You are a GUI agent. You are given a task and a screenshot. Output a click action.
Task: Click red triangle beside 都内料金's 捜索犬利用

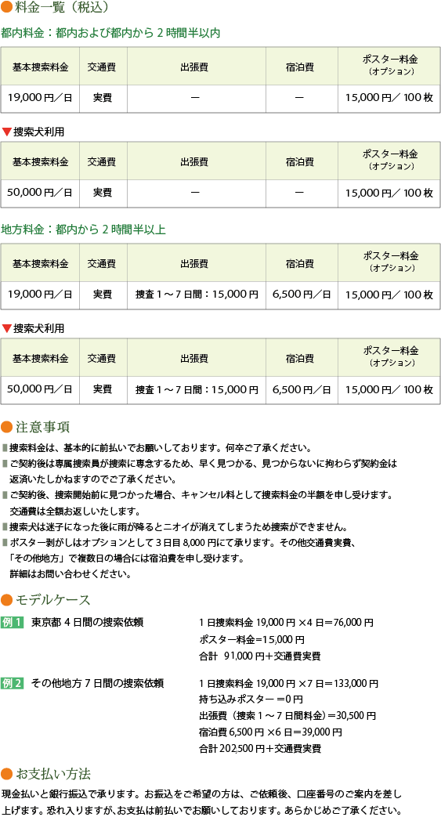[x=6, y=132]
